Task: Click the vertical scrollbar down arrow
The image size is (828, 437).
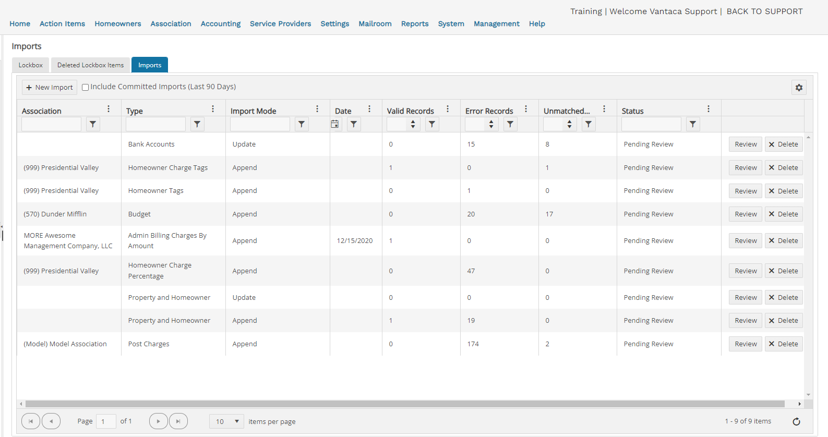Action: [808, 395]
